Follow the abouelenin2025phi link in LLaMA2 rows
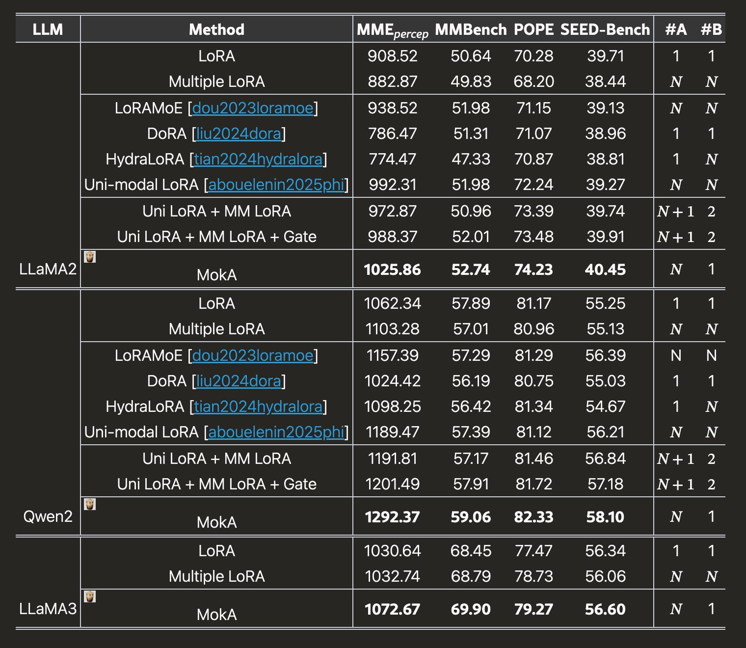 point(276,185)
